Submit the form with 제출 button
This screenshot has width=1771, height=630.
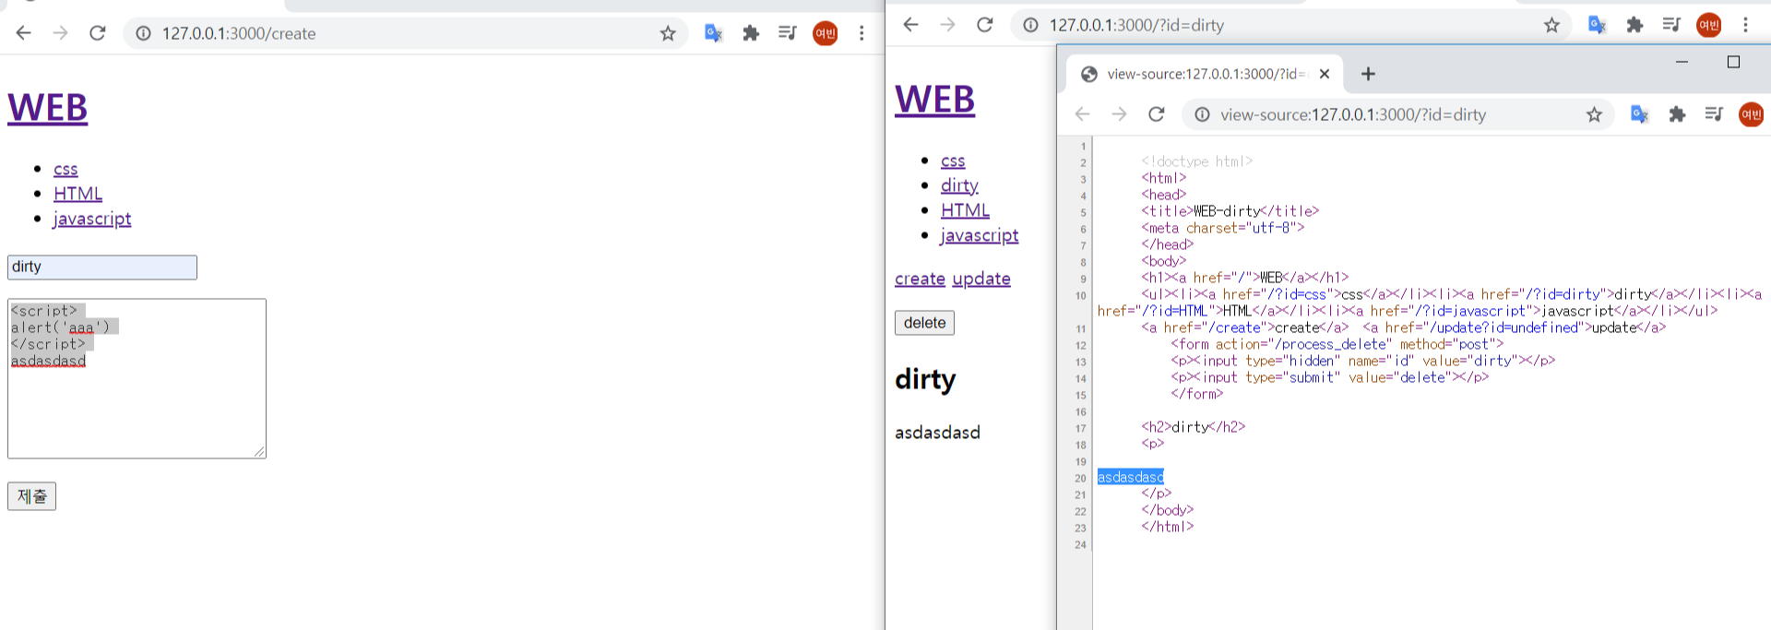click(31, 496)
